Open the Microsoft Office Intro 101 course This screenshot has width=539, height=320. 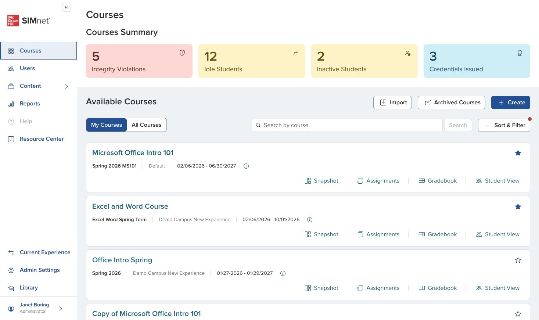click(x=133, y=153)
